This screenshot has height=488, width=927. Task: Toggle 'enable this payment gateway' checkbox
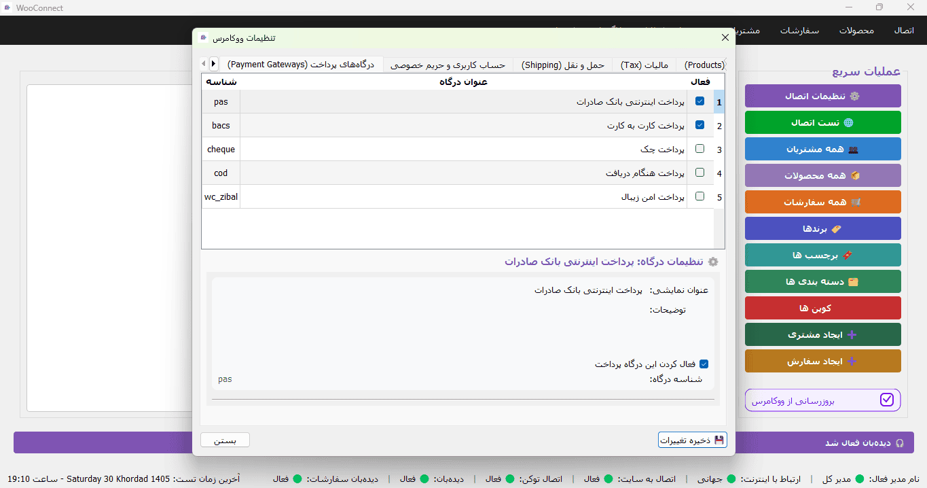704,364
